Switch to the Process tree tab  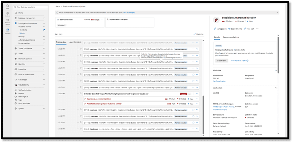[x=61, y=42]
